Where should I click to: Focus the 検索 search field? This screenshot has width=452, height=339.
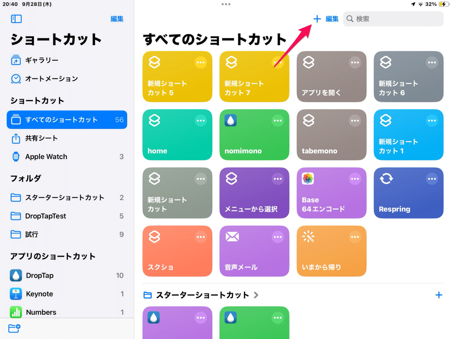coord(393,19)
